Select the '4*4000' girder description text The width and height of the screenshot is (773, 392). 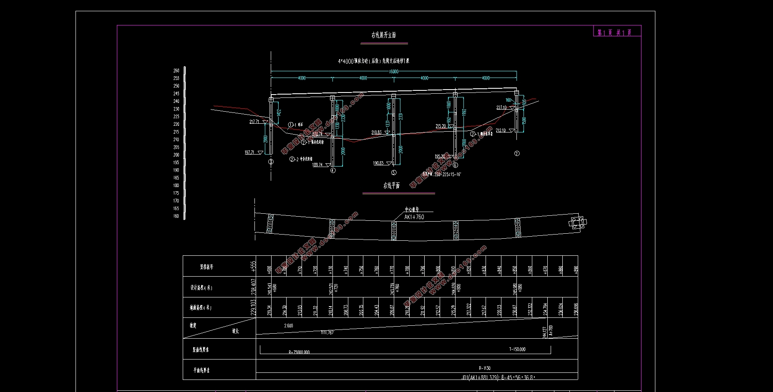click(x=373, y=61)
